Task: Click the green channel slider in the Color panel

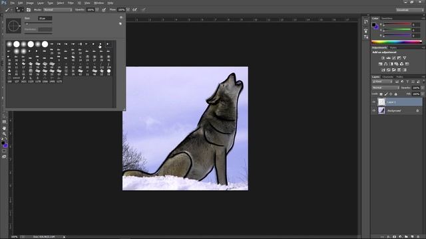Action: pyautogui.click(x=397, y=30)
